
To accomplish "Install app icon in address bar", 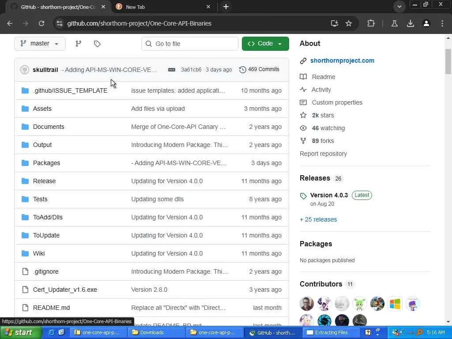I will (335, 23).
